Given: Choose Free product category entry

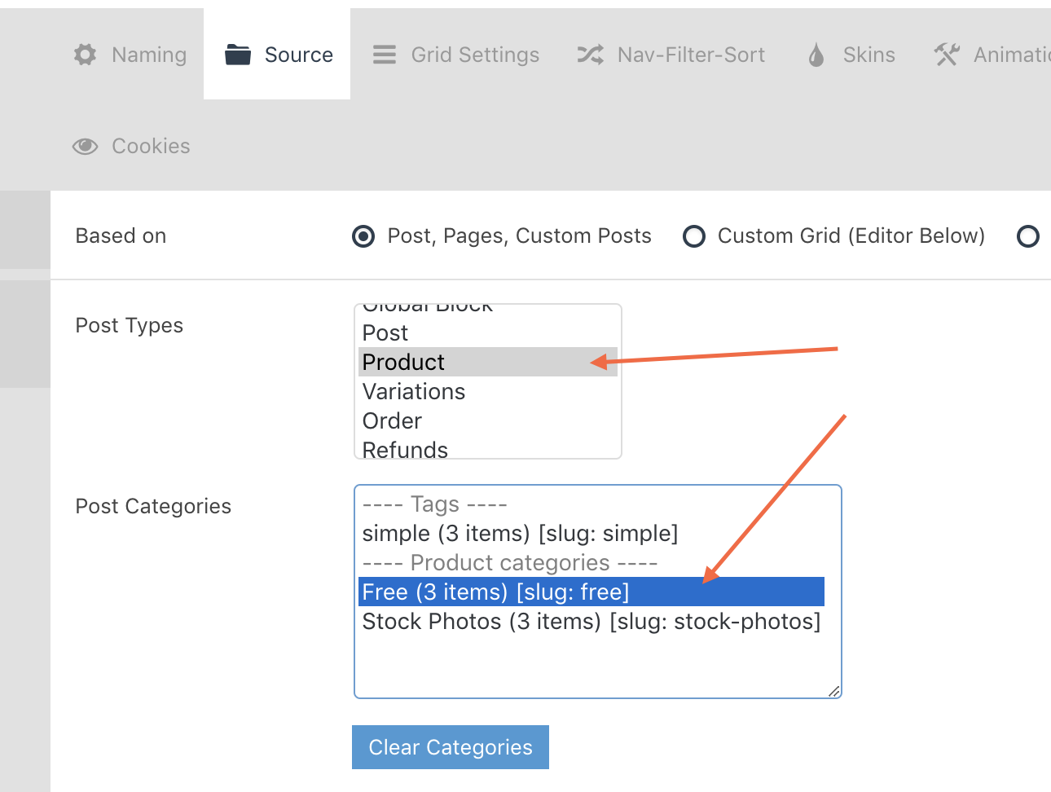Looking at the screenshot, I should (x=495, y=592).
